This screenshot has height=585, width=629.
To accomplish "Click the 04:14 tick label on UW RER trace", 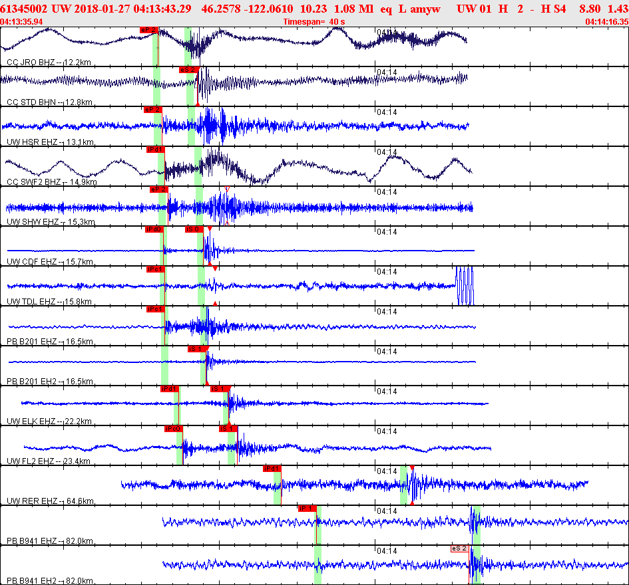I will click(x=387, y=471).
